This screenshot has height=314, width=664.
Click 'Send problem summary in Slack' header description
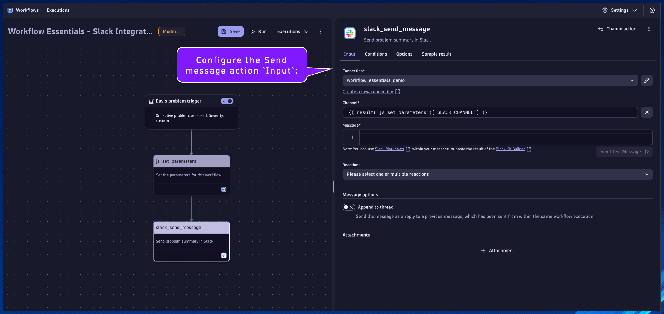pyautogui.click(x=397, y=40)
